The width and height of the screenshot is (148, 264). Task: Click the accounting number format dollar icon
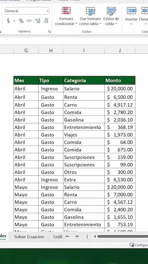coord(8,21)
